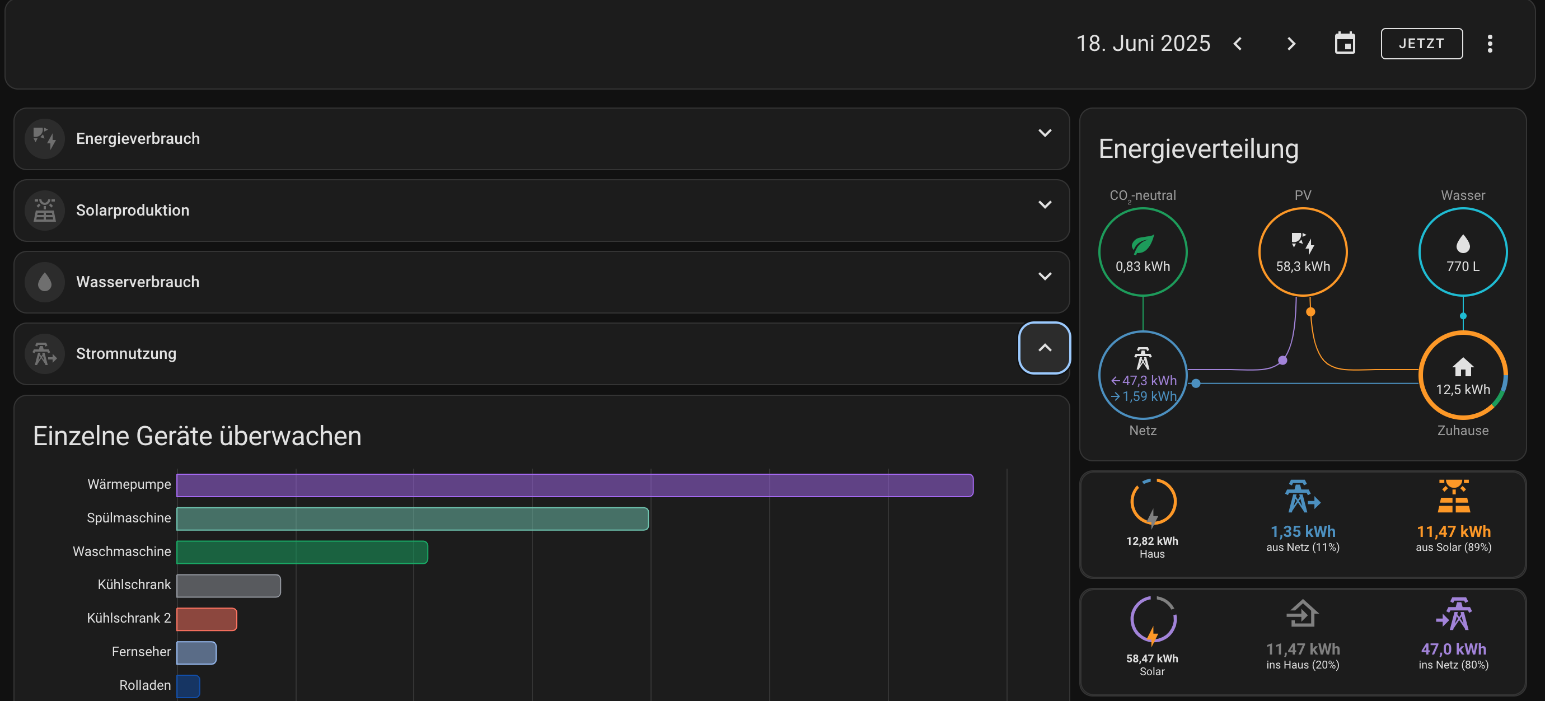Screen dimensions: 1545x701
Task: Click the purple Wärmepumpe bar
Action: pyautogui.click(x=574, y=485)
